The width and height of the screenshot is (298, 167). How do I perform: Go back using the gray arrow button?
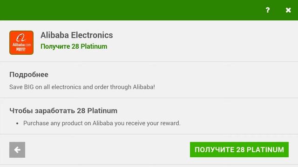coord(17,150)
